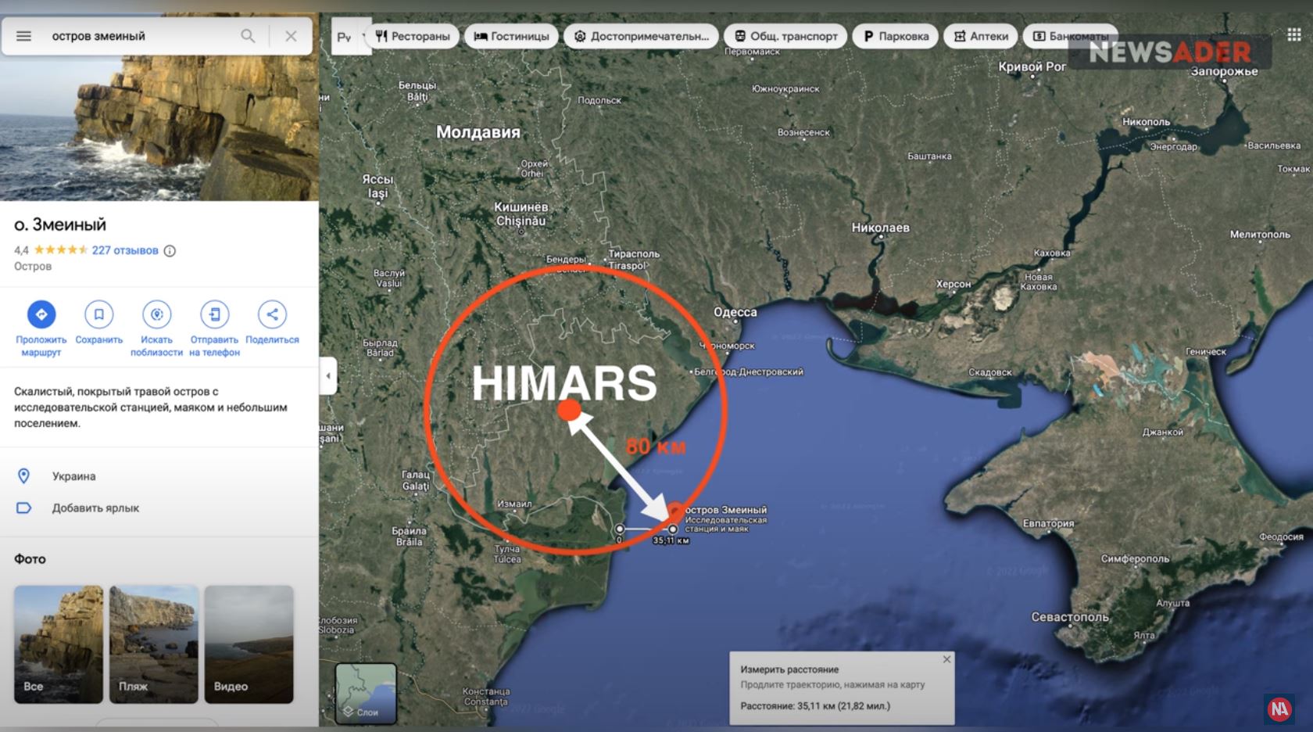The width and height of the screenshot is (1313, 732).
Task: Close the Измерить расстояние panel
Action: [x=946, y=659]
